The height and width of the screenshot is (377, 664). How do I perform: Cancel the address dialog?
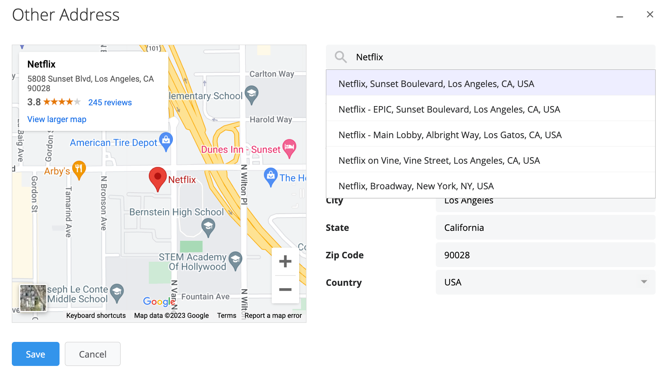pos(93,354)
